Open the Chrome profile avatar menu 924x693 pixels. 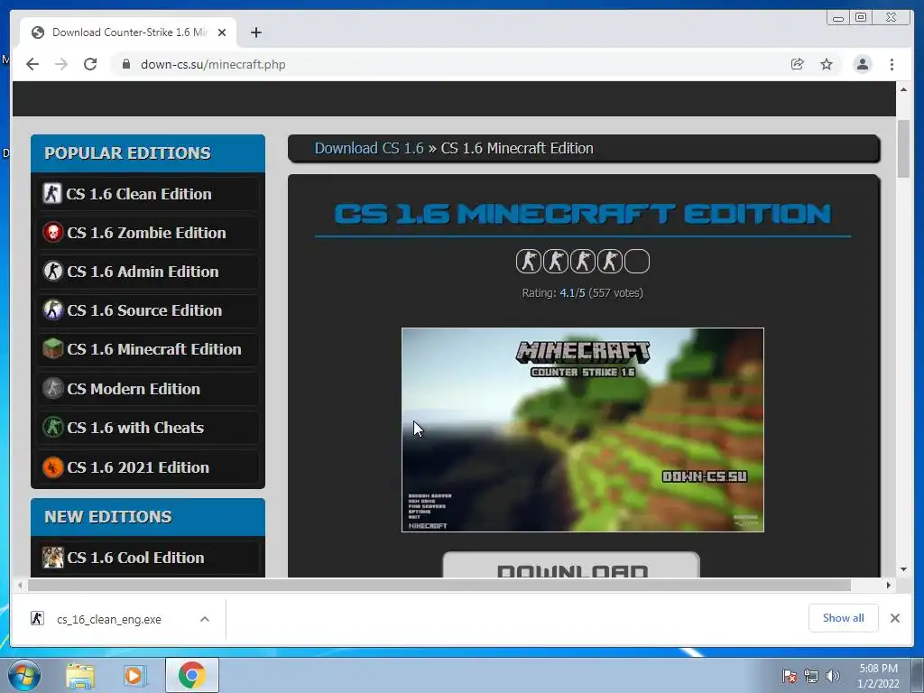point(862,64)
